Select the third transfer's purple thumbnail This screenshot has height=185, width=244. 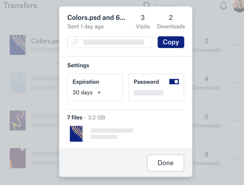click(18, 120)
